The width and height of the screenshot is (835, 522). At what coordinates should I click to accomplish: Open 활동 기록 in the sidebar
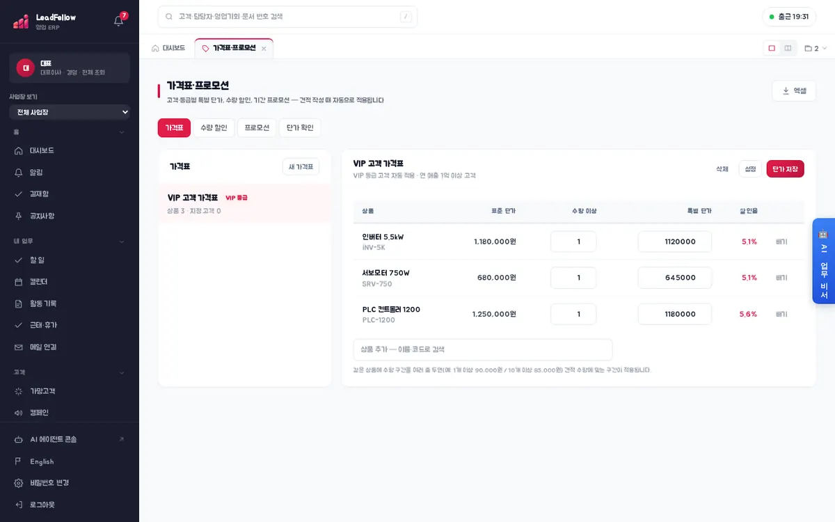tap(70, 303)
